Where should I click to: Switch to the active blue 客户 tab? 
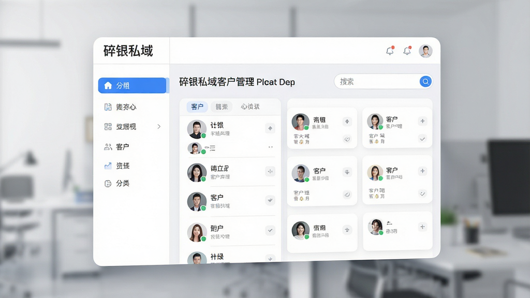tap(197, 107)
